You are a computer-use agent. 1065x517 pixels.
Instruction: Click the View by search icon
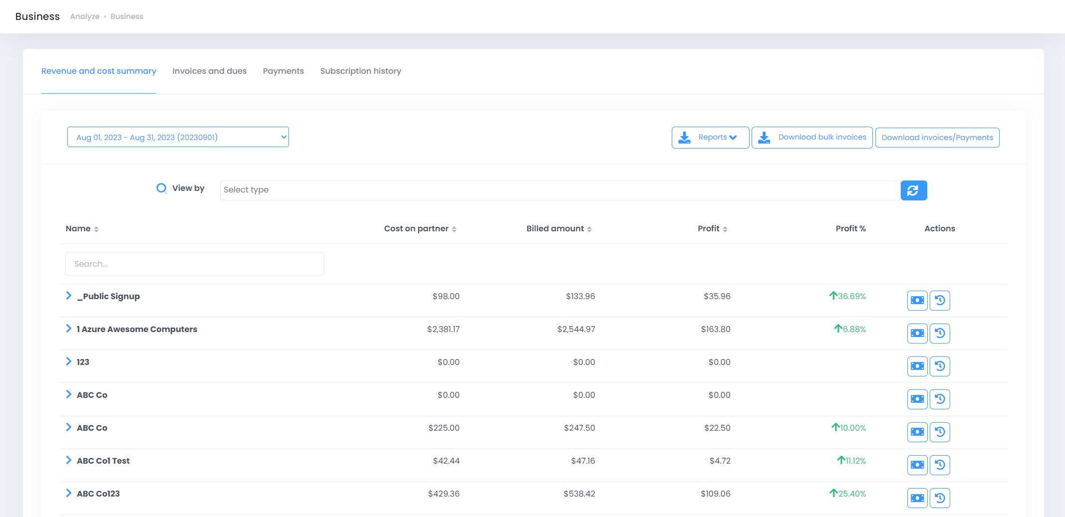[x=161, y=188]
